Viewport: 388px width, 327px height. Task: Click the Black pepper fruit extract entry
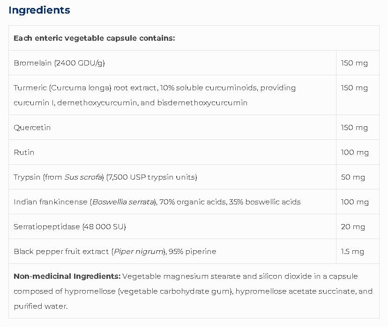click(115, 251)
